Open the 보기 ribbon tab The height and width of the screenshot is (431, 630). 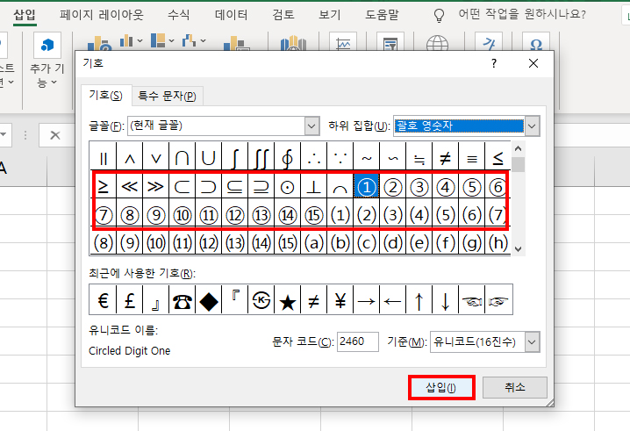[x=329, y=15]
